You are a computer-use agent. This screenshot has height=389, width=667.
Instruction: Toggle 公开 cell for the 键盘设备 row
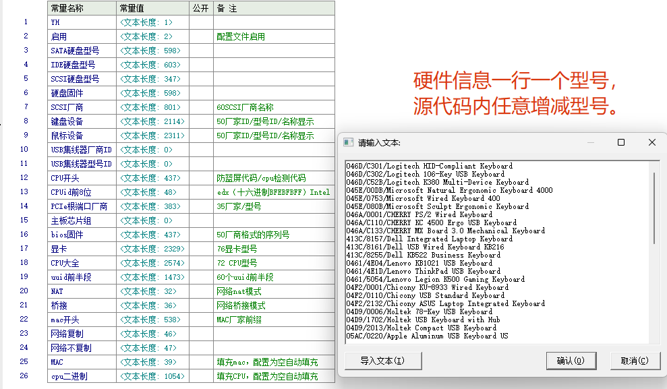[x=201, y=122]
